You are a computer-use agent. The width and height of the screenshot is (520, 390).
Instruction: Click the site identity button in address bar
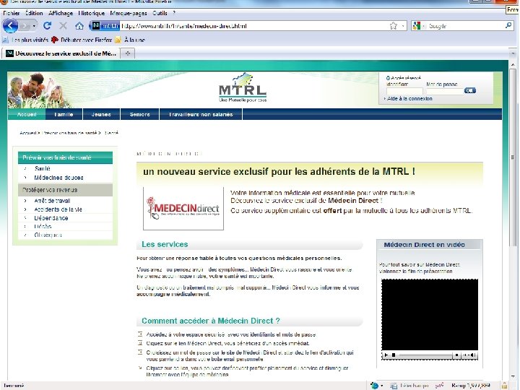click(105, 26)
